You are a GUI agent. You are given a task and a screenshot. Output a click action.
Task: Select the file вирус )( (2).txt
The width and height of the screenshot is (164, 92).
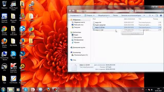[x=127, y=27]
